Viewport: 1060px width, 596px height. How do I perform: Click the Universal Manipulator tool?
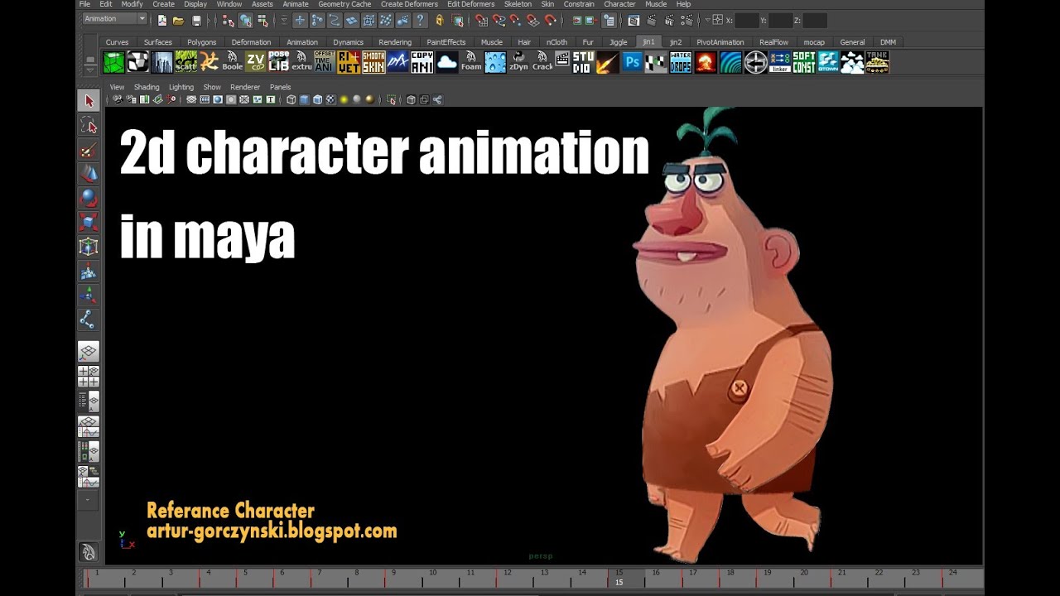89,247
